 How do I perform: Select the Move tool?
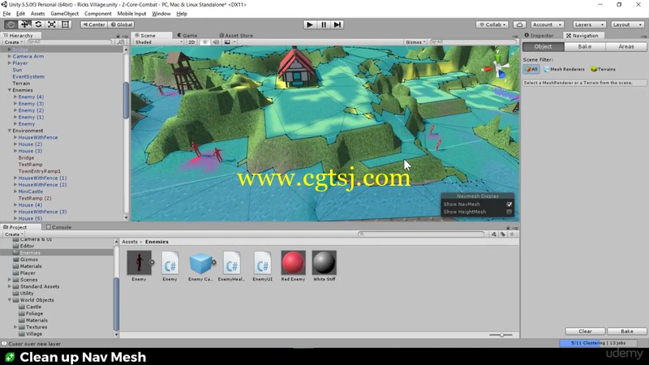pyautogui.click(x=24, y=24)
